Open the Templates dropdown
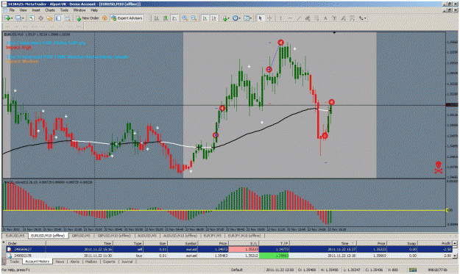 (x=247, y=18)
